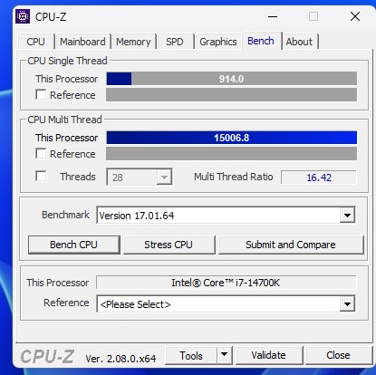Screen dimensions: 376x375
Task: Open the Graphics tab
Action: 218,42
